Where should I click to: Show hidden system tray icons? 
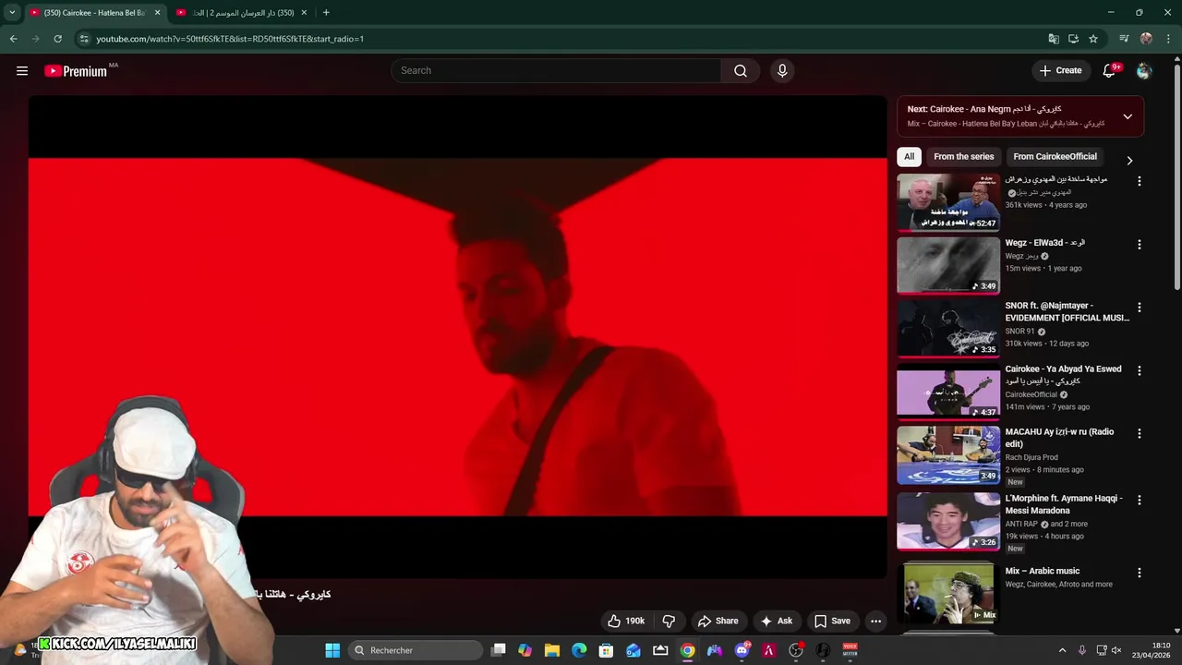pyautogui.click(x=1062, y=650)
